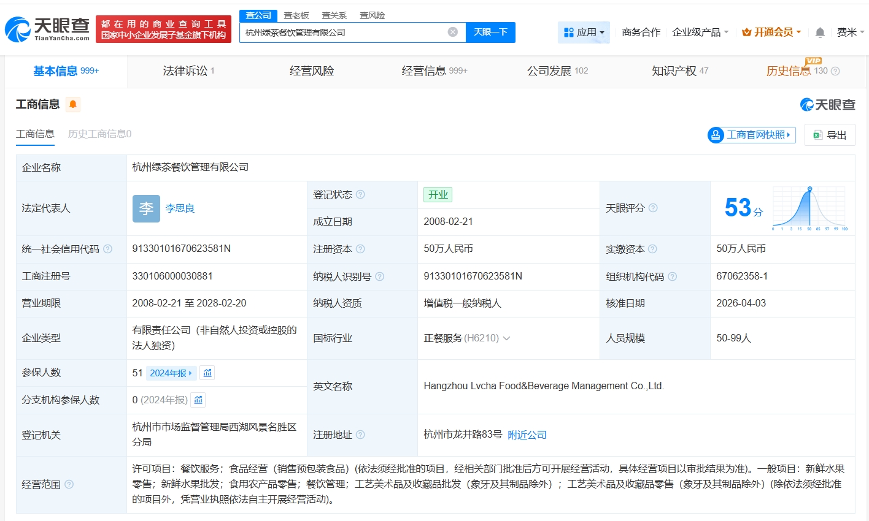This screenshot has height=521, width=869.
Task: Open chart icon next to 2024年报
Action: [207, 373]
